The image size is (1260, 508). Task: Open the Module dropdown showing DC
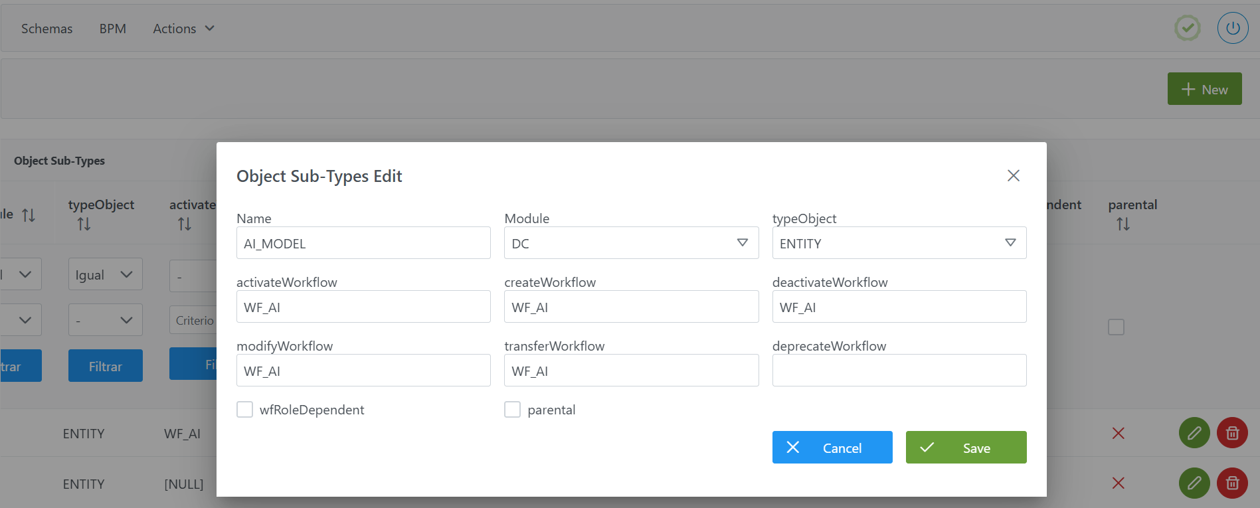[x=631, y=243]
